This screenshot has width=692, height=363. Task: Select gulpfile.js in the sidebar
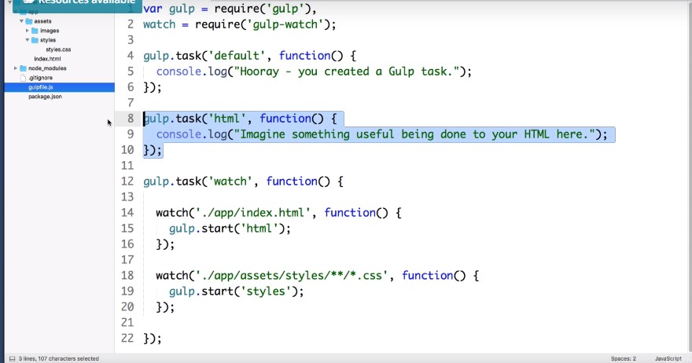(41, 87)
